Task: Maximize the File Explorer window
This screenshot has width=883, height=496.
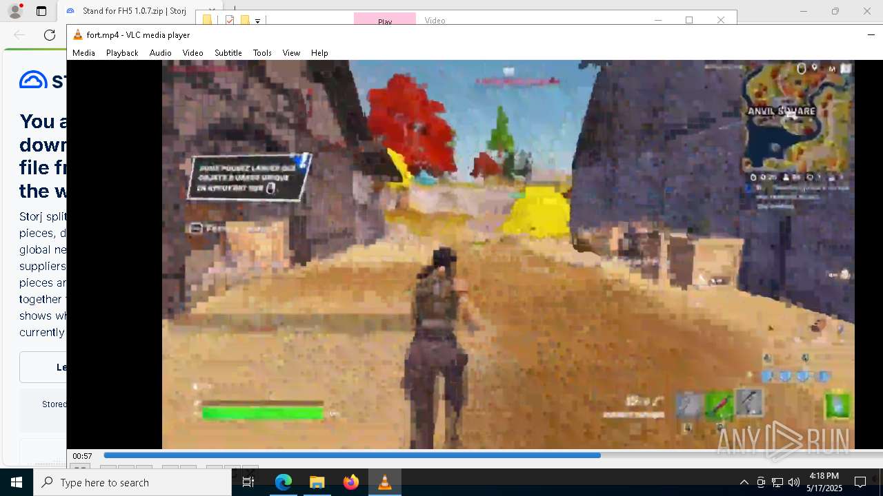Action: (x=689, y=20)
